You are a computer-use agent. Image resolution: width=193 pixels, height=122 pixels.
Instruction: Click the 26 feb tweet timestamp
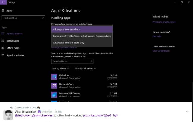58,112
